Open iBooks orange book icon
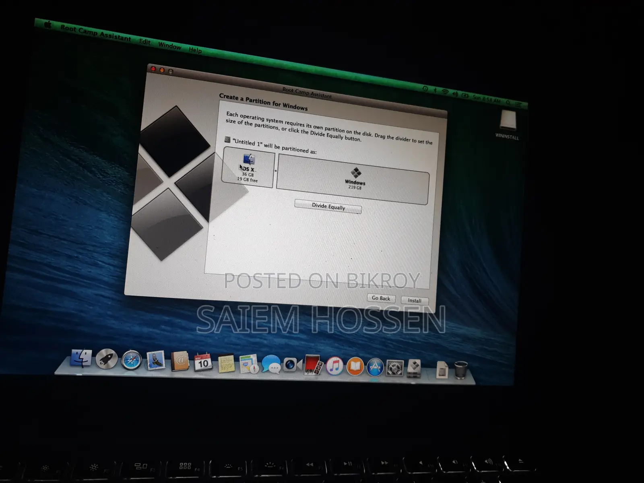Image resolution: width=644 pixels, height=483 pixels. tap(355, 367)
